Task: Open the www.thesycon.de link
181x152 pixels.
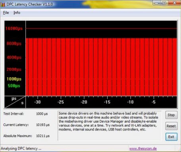Action: (x=143, y=148)
